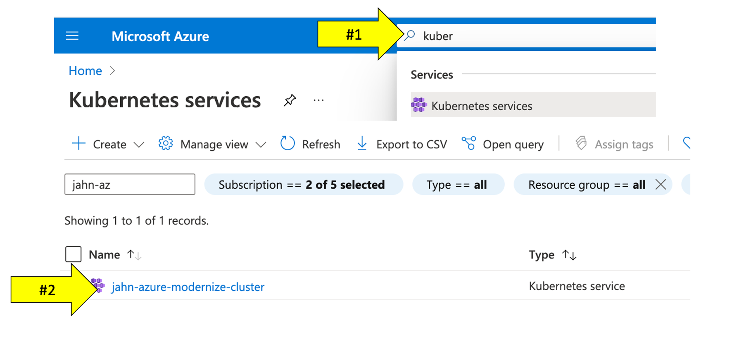Pin Kubernetes services page
739x360 pixels.
290,100
